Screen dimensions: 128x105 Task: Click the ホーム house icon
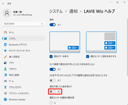(x=5, y=32)
